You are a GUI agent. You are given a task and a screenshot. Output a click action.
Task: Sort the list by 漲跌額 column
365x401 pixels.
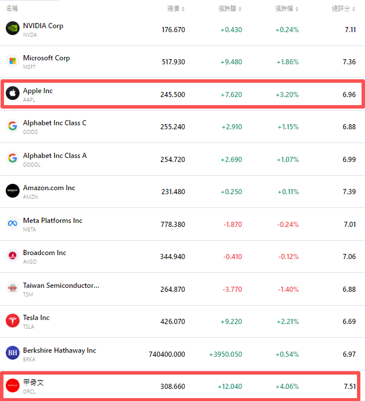coord(232,9)
